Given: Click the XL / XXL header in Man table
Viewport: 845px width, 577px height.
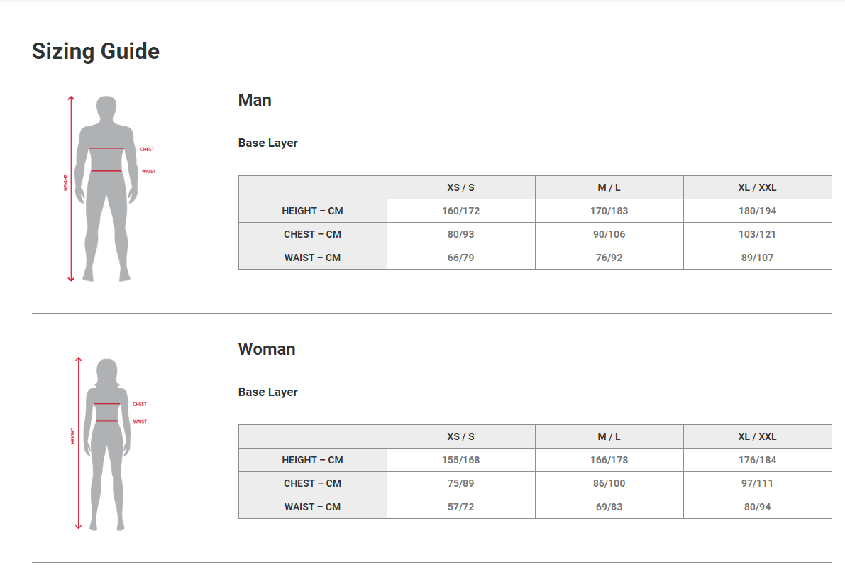Looking at the screenshot, I should click(x=757, y=187).
